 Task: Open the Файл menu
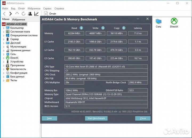click(x=5, y=9)
